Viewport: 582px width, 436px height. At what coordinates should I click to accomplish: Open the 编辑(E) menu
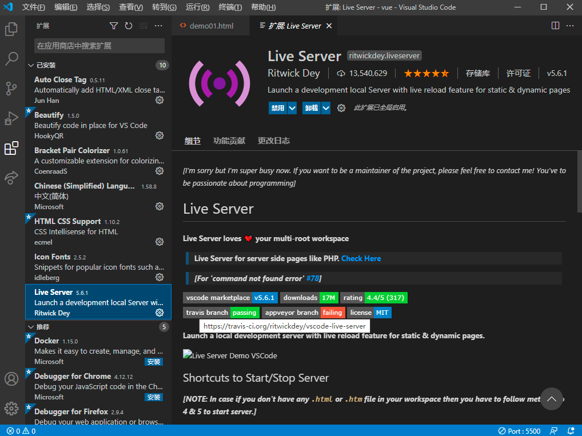(66, 7)
